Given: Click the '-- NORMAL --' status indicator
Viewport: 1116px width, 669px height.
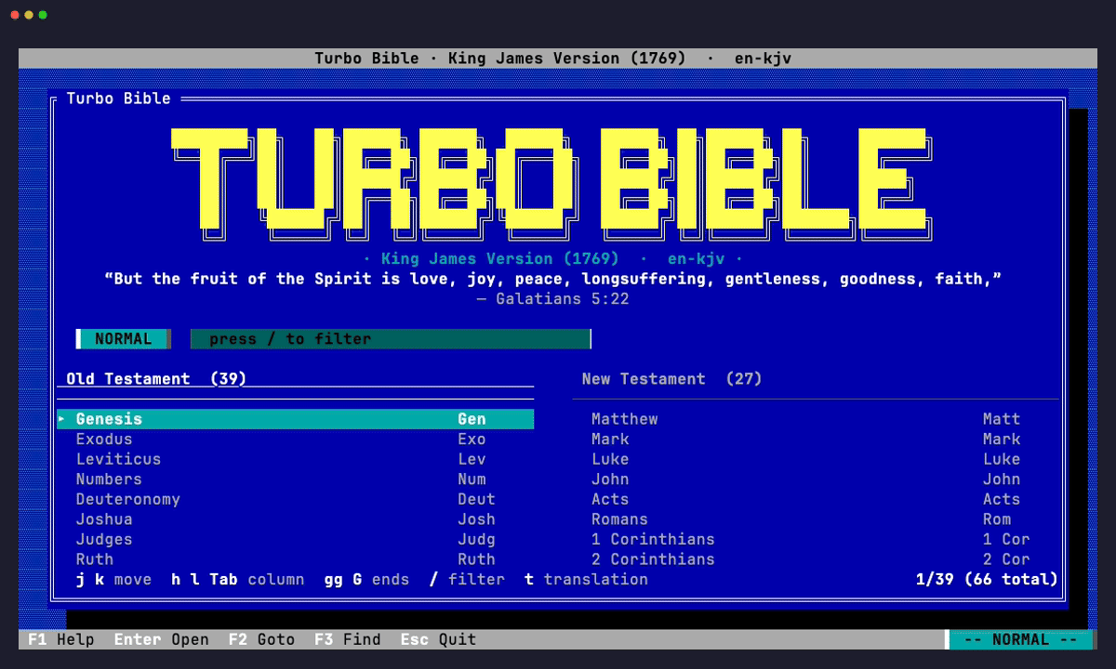Looking at the screenshot, I should coord(1021,639).
